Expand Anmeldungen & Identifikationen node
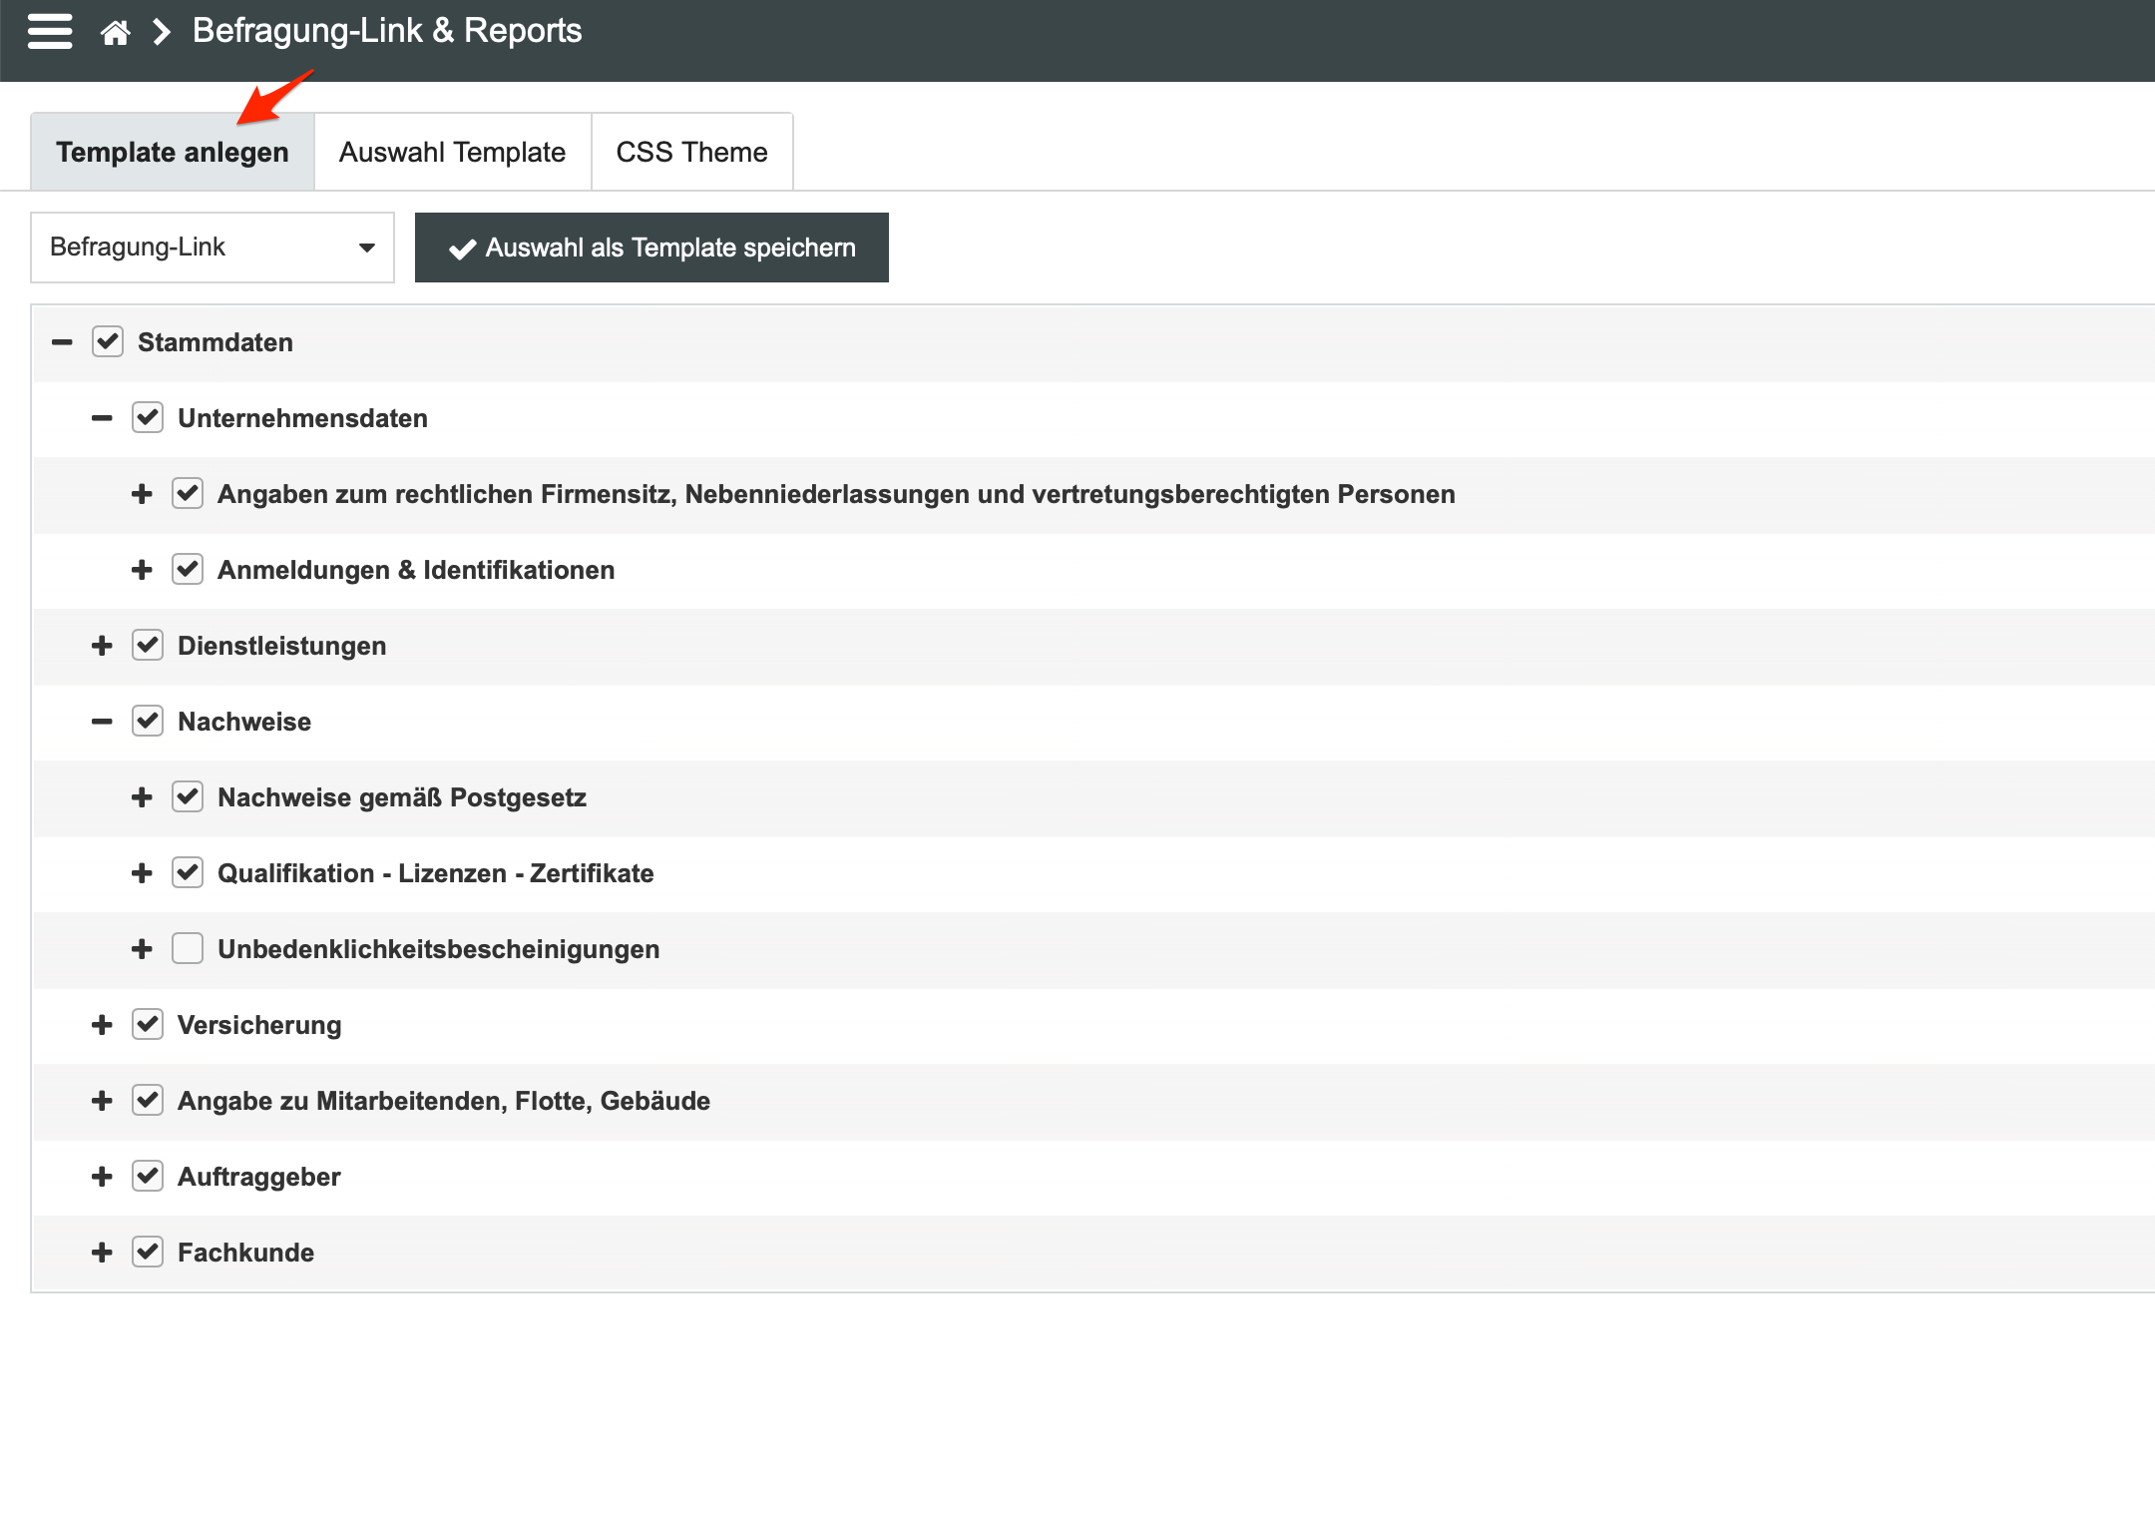This screenshot has width=2155, height=1523. [142, 570]
